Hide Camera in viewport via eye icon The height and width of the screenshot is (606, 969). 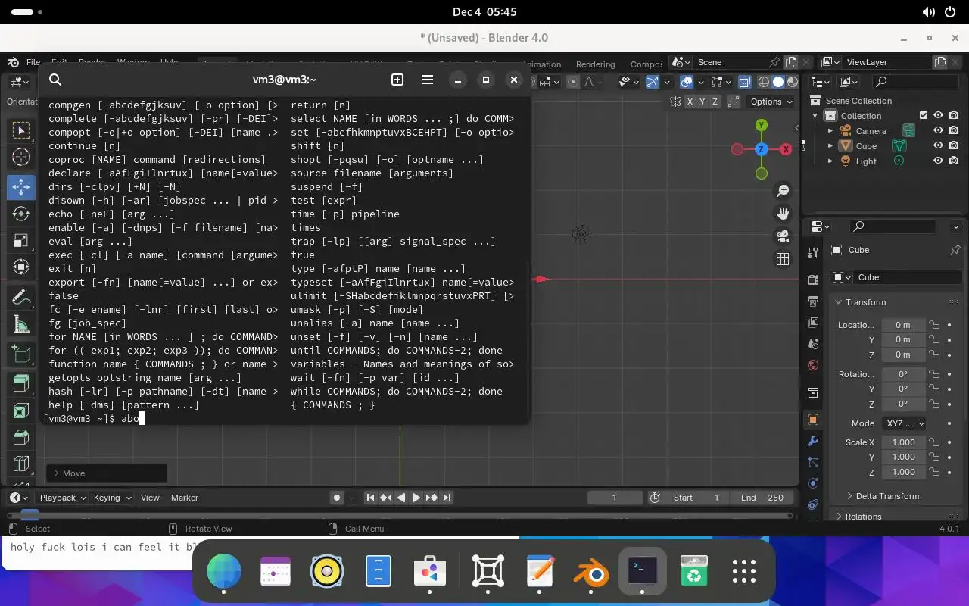pos(938,130)
